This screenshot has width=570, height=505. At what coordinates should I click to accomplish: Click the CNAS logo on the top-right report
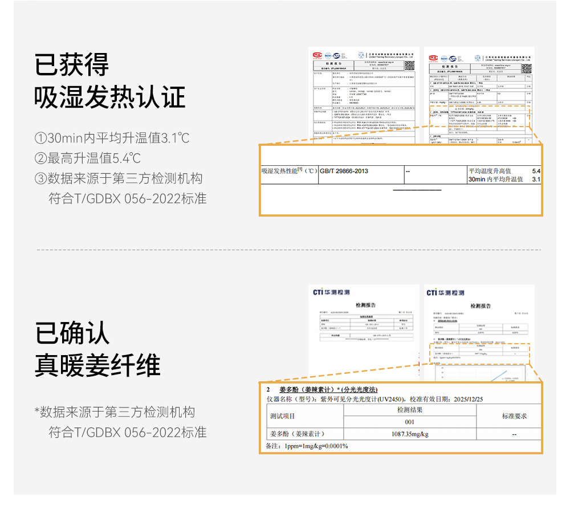coord(453,58)
